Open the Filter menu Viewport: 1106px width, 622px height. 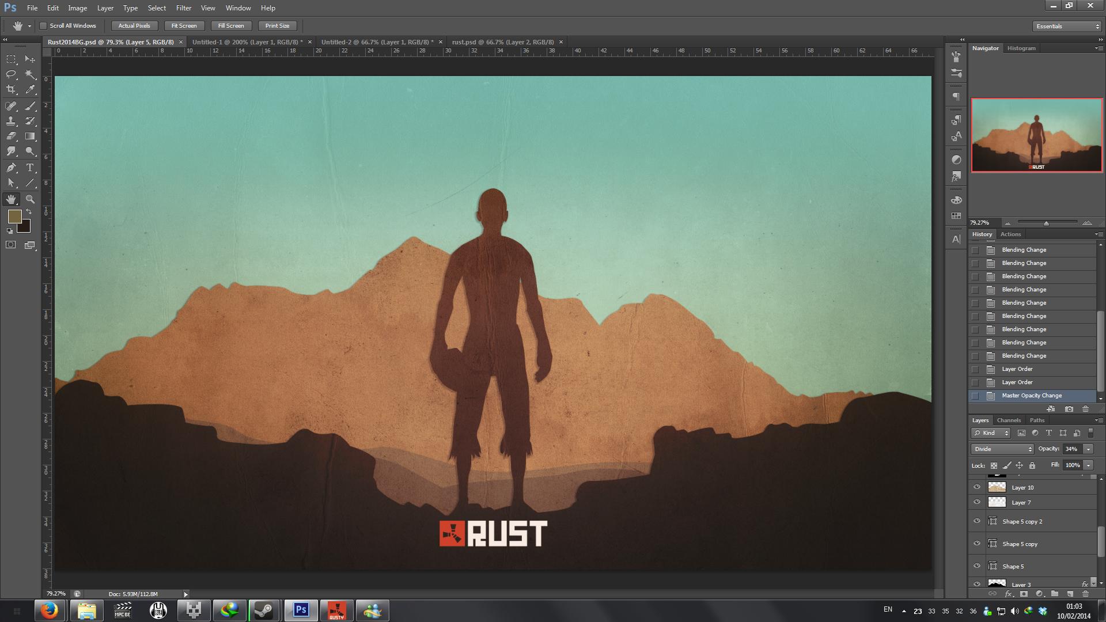coord(184,8)
